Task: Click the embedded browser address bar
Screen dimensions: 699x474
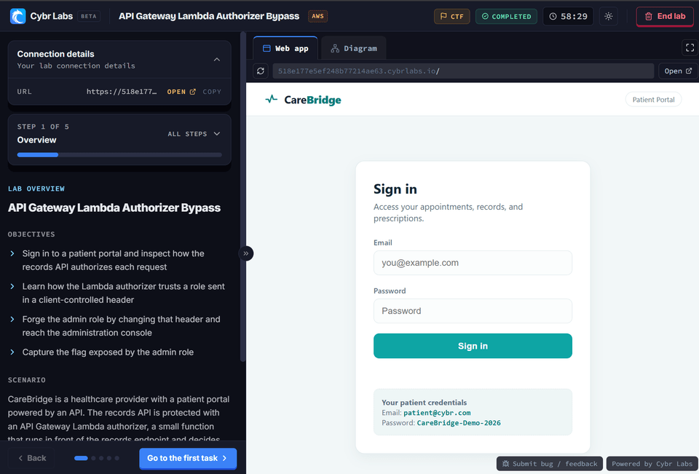Action: [x=463, y=71]
